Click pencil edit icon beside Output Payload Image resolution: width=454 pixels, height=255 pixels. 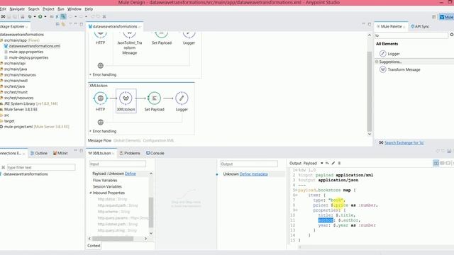pyautogui.click(x=333, y=164)
